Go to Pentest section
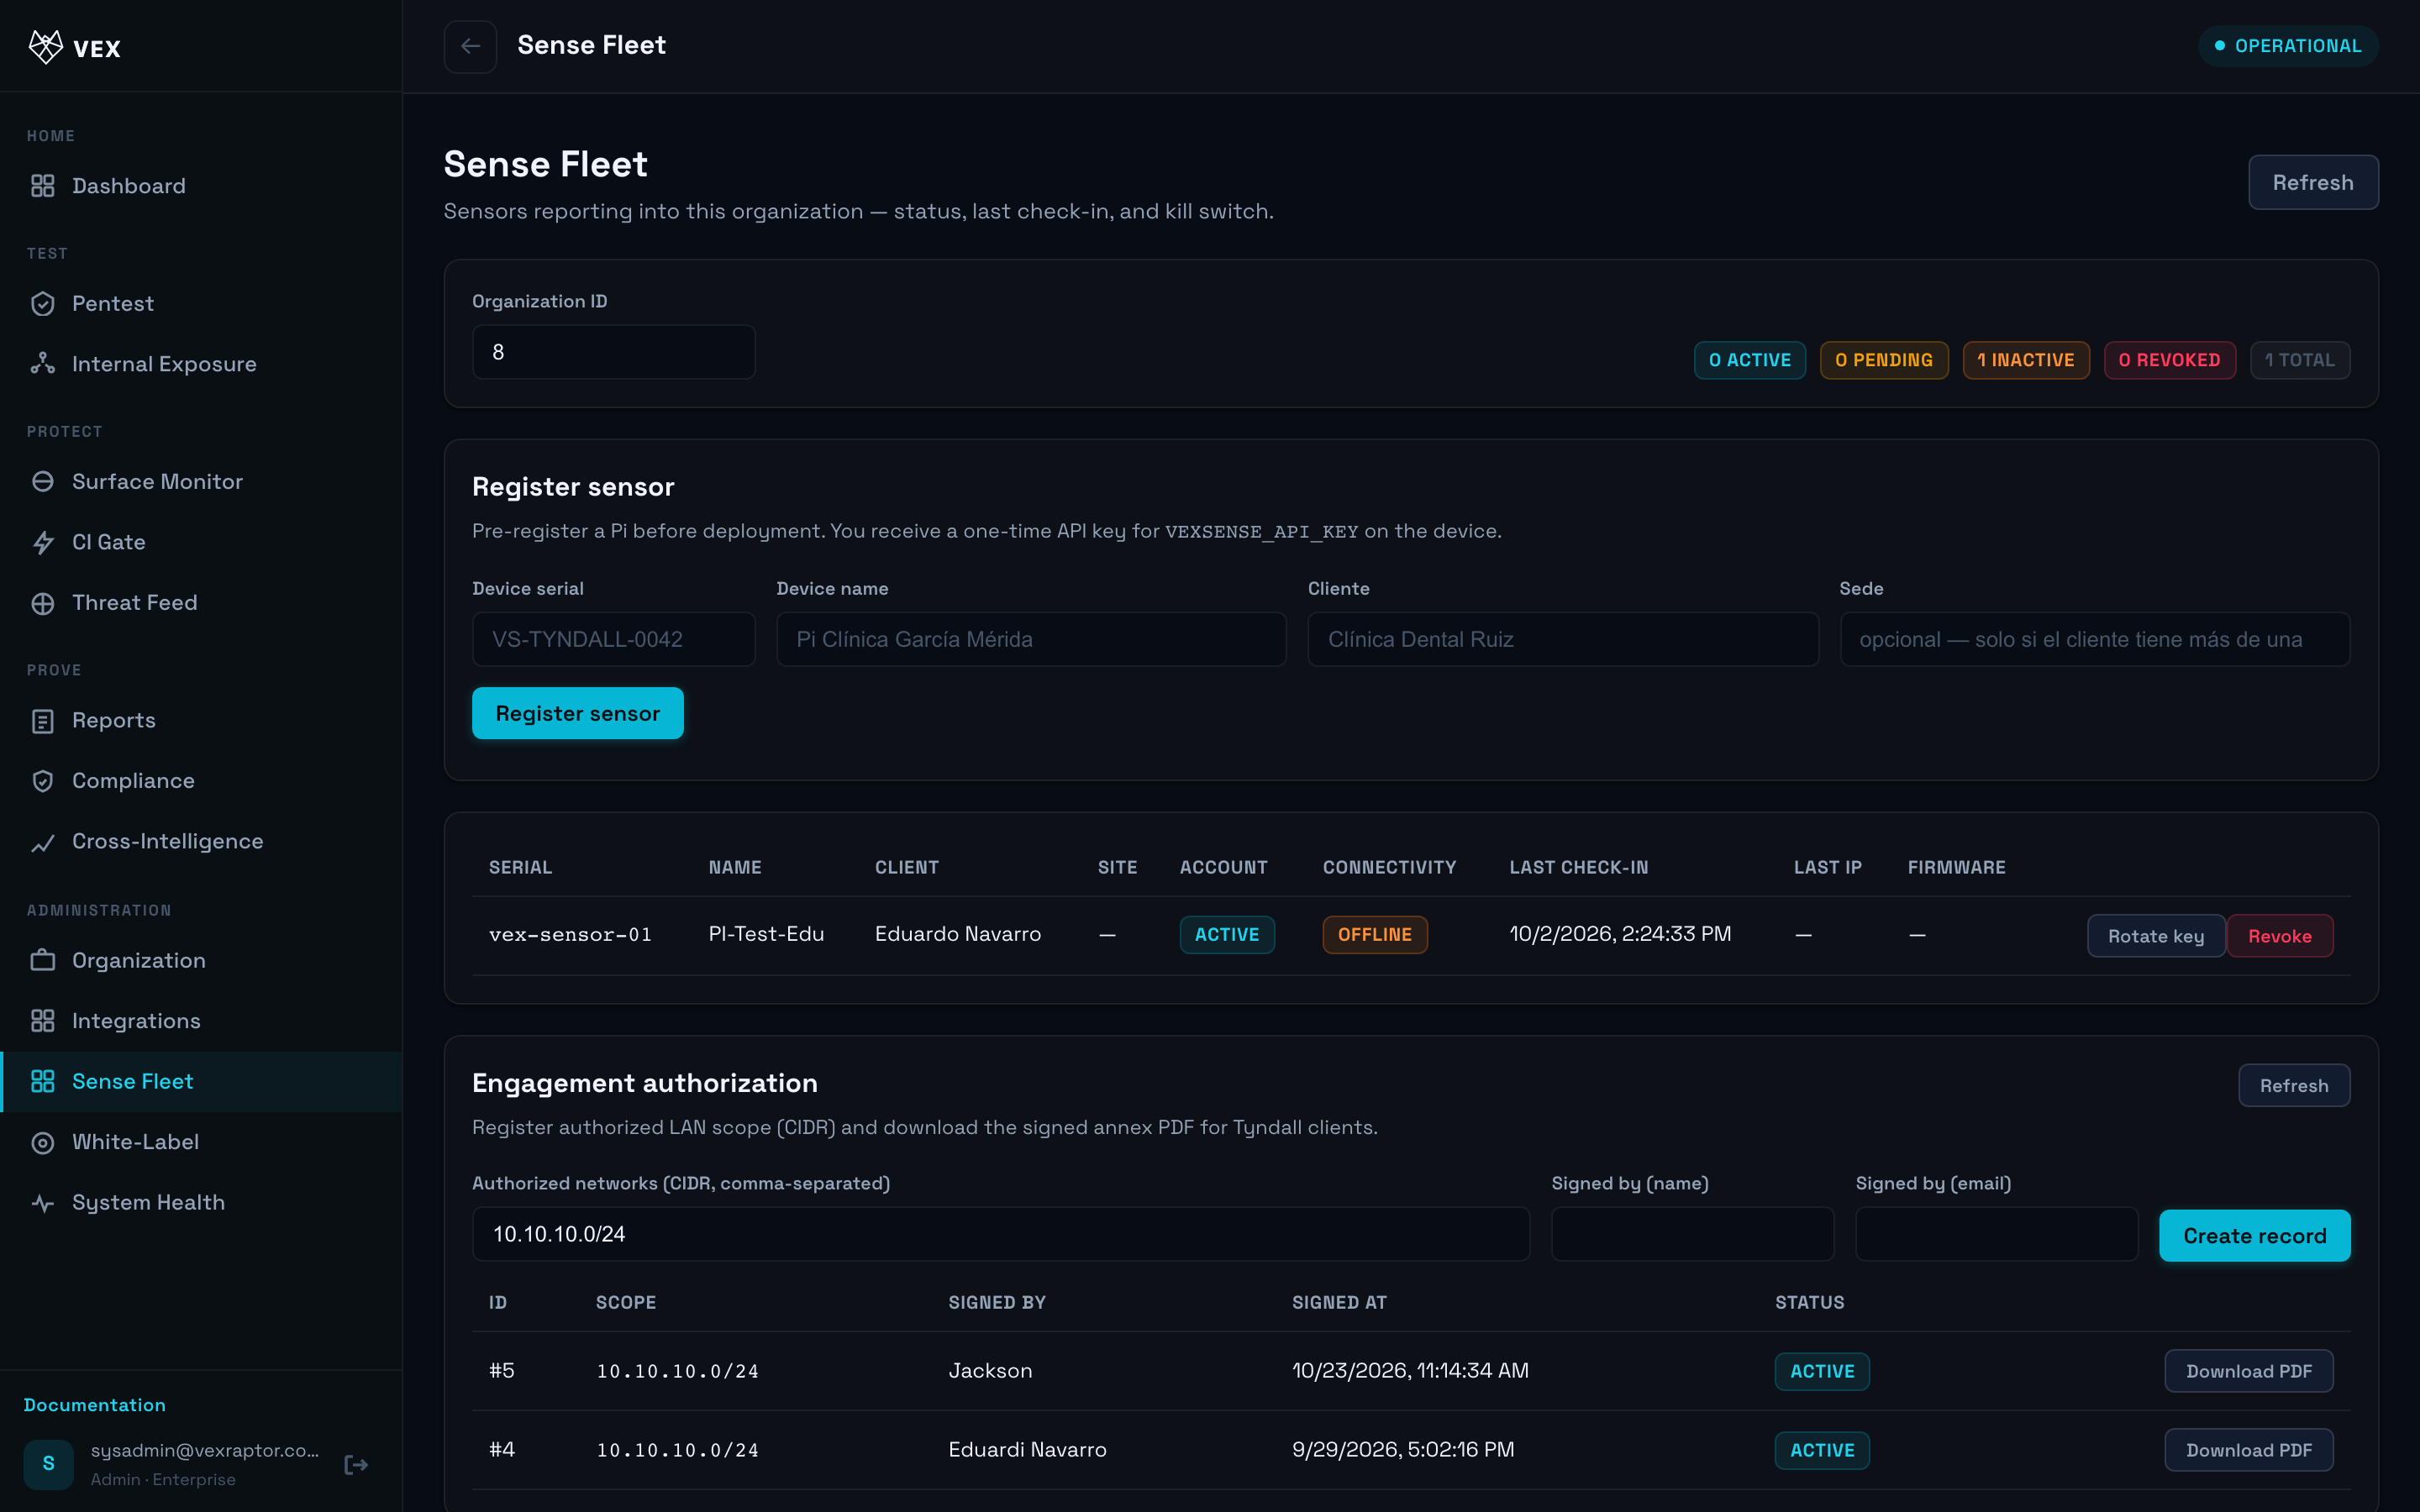Image resolution: width=2420 pixels, height=1512 pixels. tap(201, 304)
